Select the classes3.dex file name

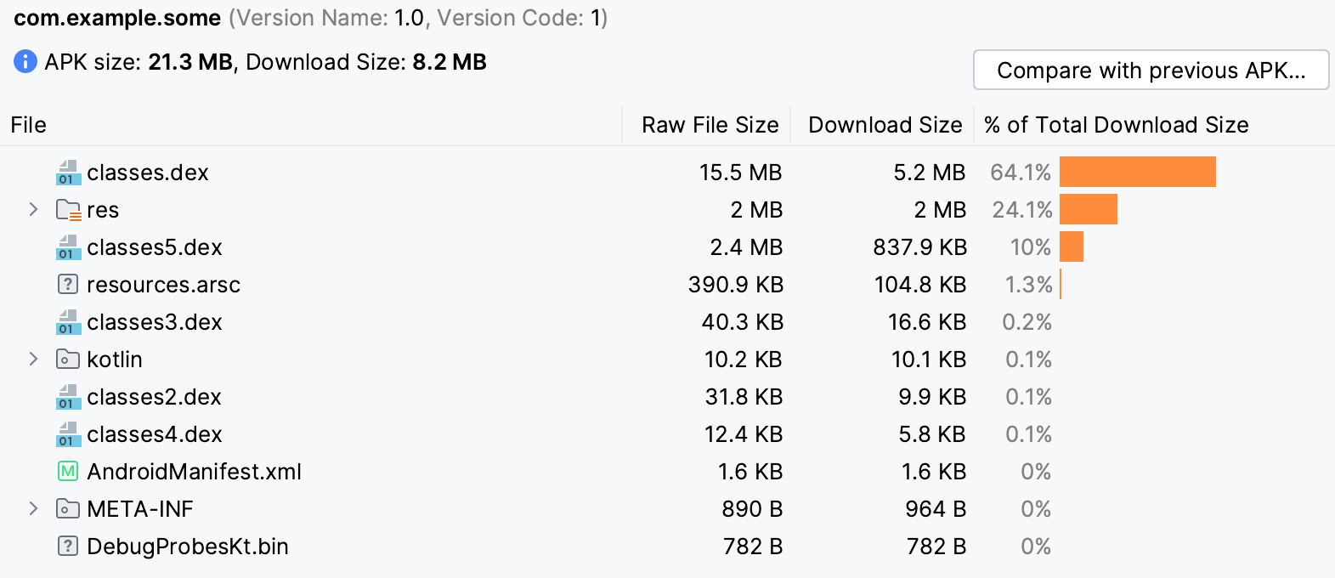point(155,322)
